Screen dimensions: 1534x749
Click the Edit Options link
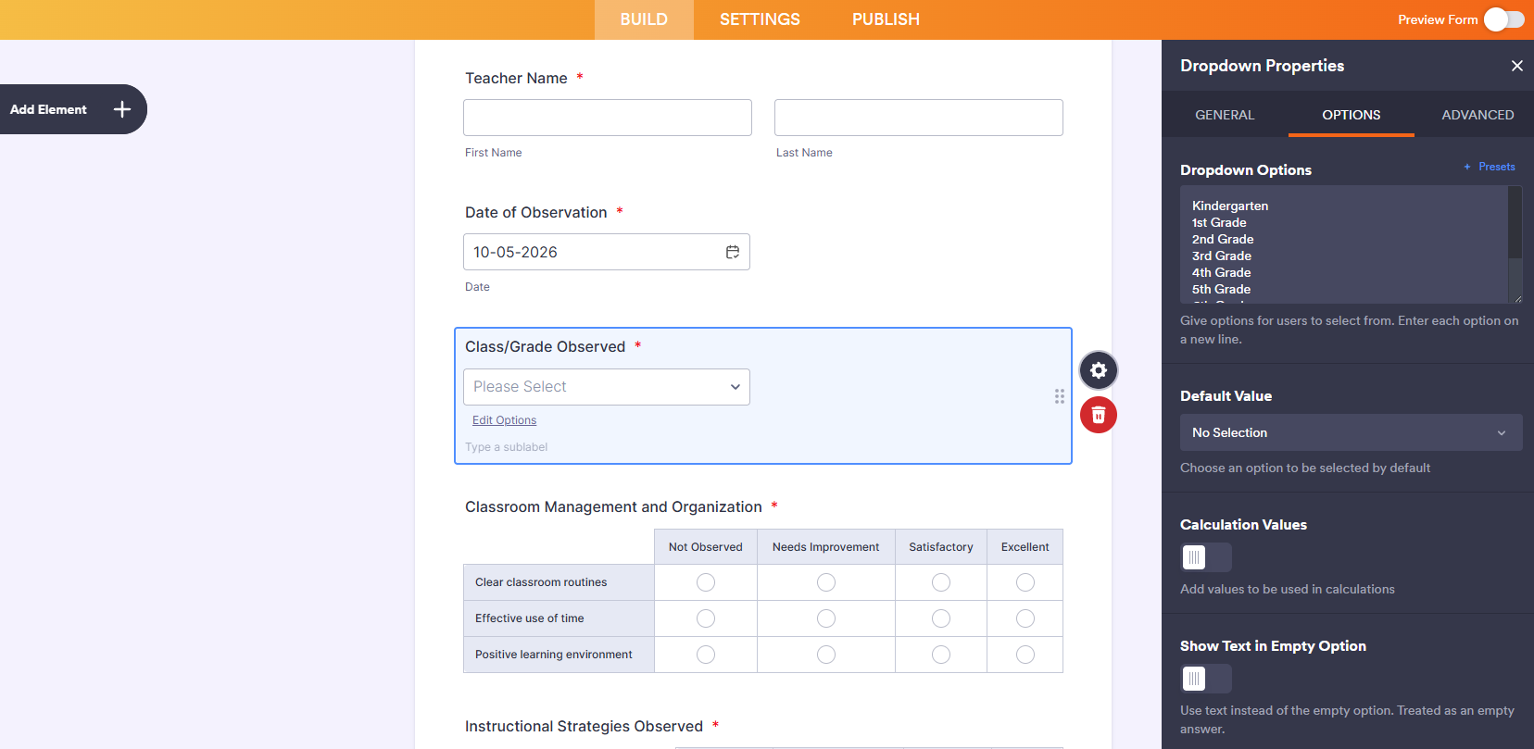[x=504, y=420]
